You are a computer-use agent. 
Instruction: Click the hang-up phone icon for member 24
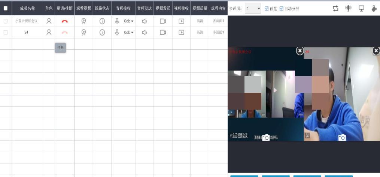point(65,33)
